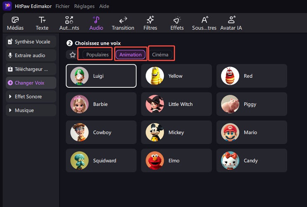
Task: Select the Texte tool
Action: pyautogui.click(x=42, y=24)
